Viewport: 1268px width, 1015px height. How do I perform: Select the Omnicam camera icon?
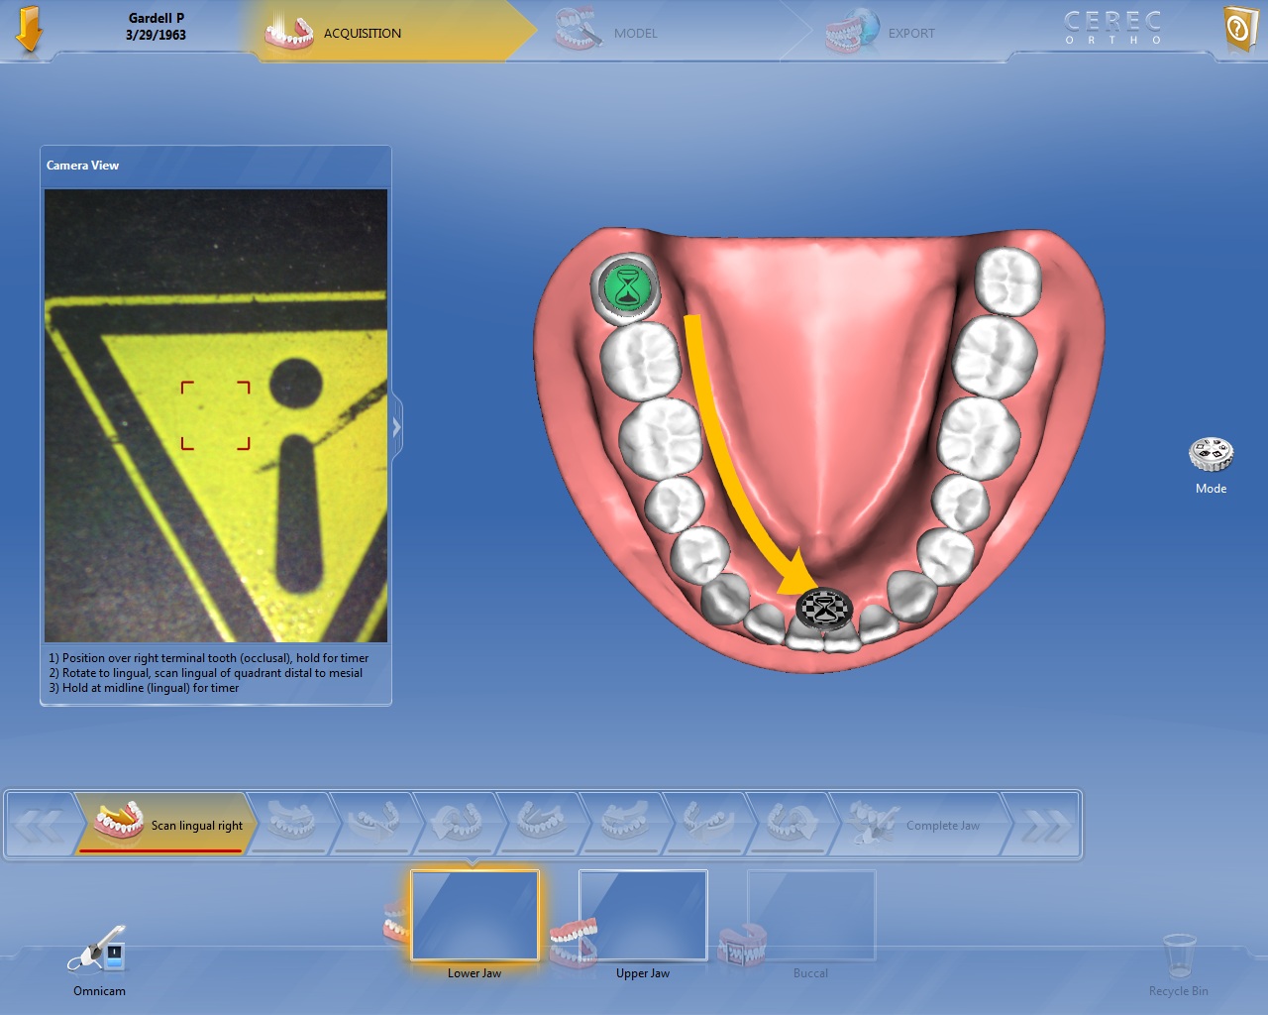point(98,950)
